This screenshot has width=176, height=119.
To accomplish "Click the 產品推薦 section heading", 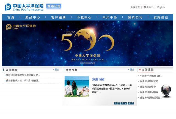I will click(71, 70).
